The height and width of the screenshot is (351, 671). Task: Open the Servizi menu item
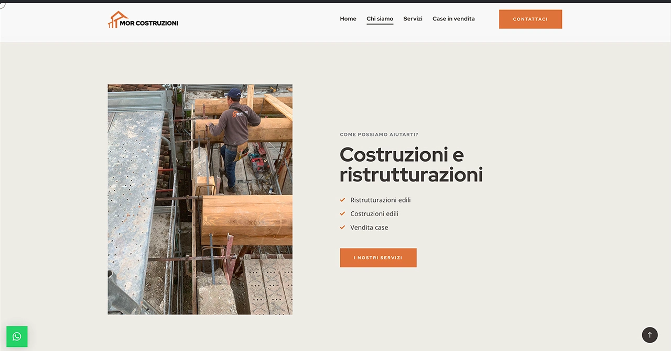click(413, 19)
